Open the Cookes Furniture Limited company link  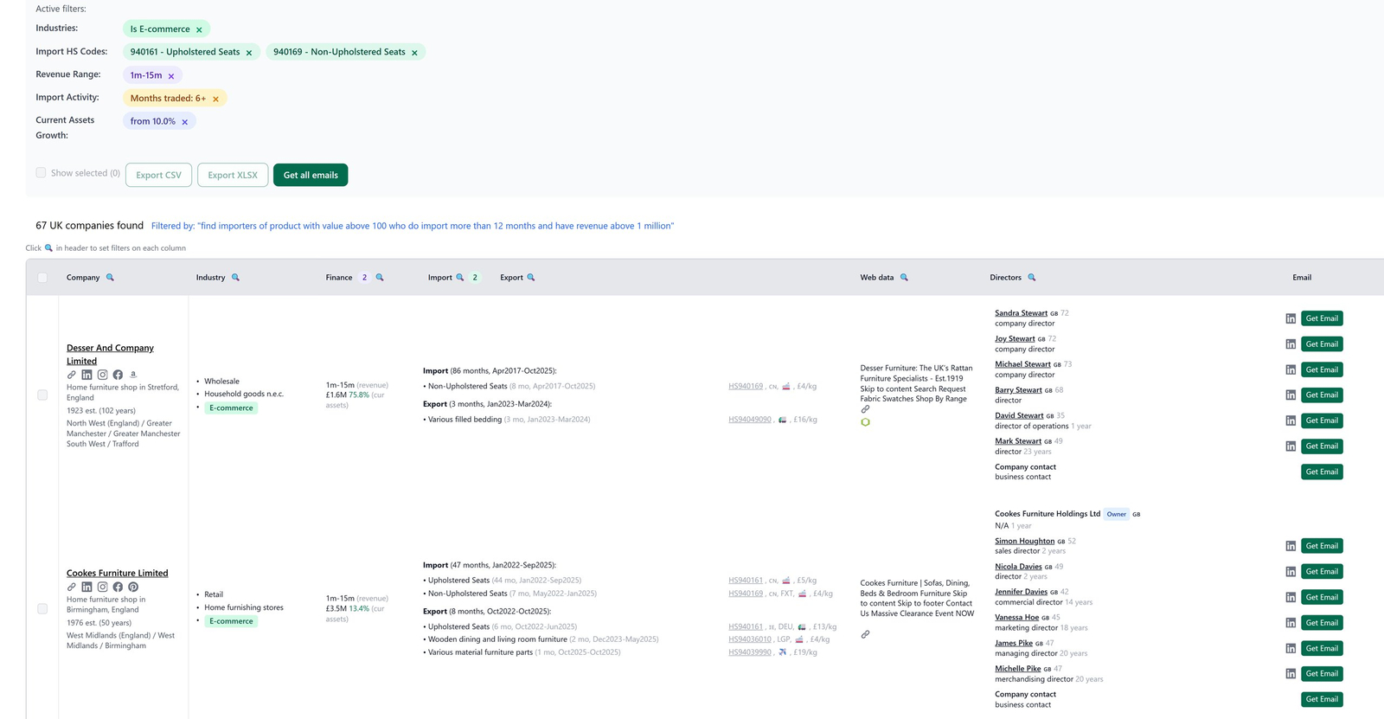click(x=117, y=573)
